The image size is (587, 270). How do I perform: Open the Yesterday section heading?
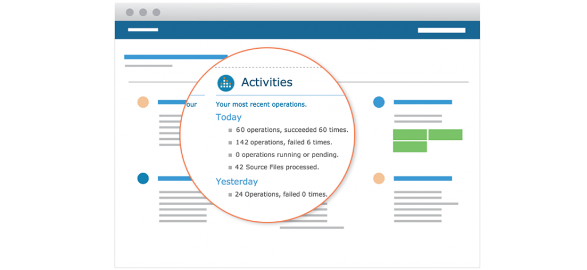click(x=237, y=182)
